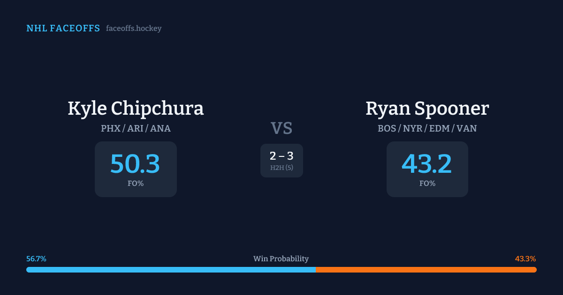Click the 2 – 3 head-to-head score
The image size is (563, 295).
(281, 156)
